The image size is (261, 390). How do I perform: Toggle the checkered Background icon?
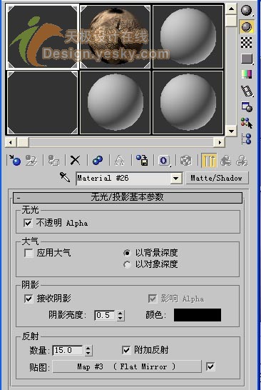(246, 43)
